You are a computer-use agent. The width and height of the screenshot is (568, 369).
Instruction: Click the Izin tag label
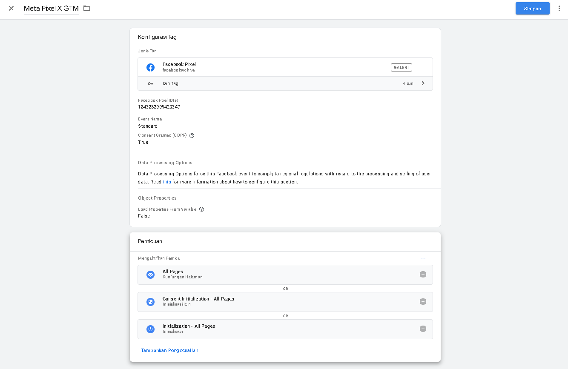(x=170, y=83)
